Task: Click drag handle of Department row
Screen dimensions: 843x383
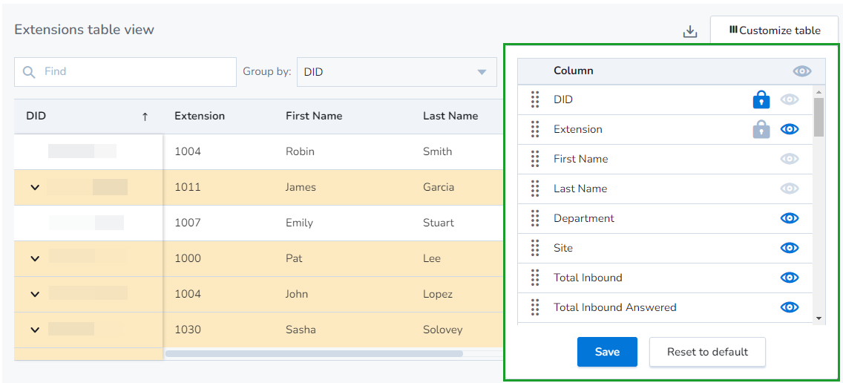Action: click(x=535, y=218)
